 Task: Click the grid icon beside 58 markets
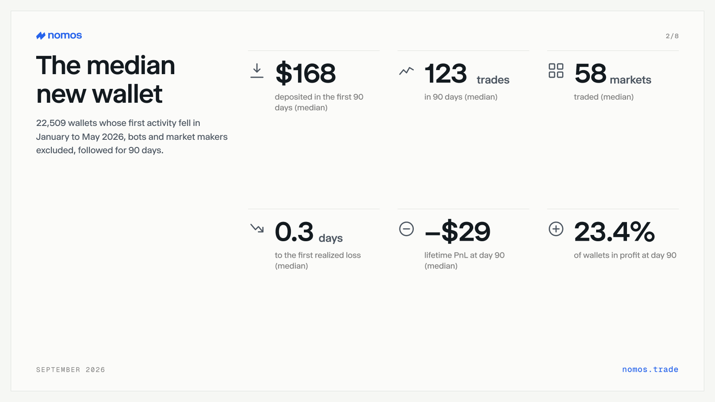[x=556, y=71]
